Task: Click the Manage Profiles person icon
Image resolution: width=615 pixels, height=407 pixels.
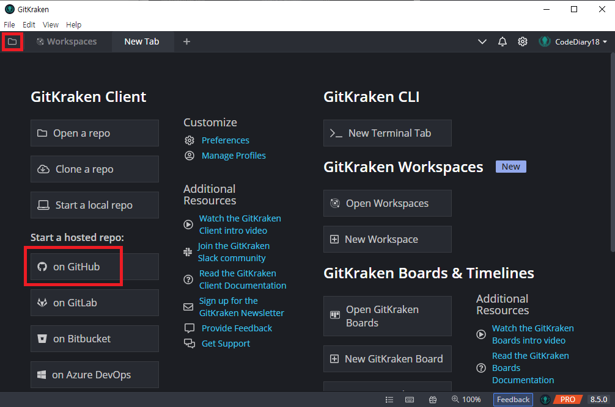Action: [190, 156]
